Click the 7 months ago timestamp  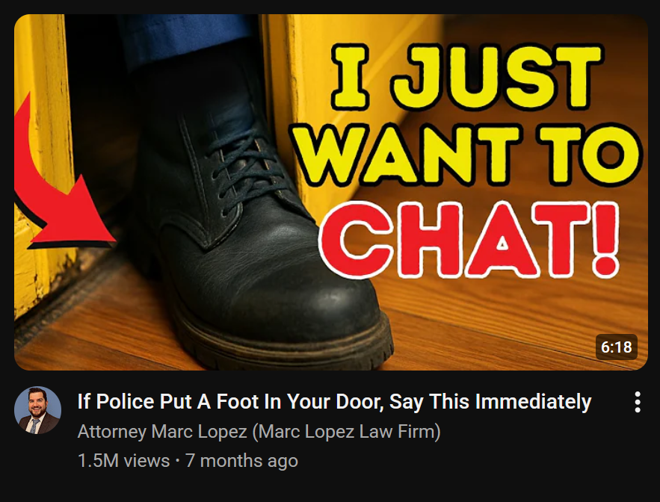[241, 461]
